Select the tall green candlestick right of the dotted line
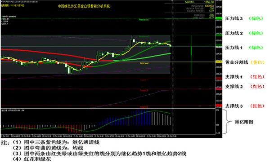The height and width of the screenshot is (163, 270). 191,55
